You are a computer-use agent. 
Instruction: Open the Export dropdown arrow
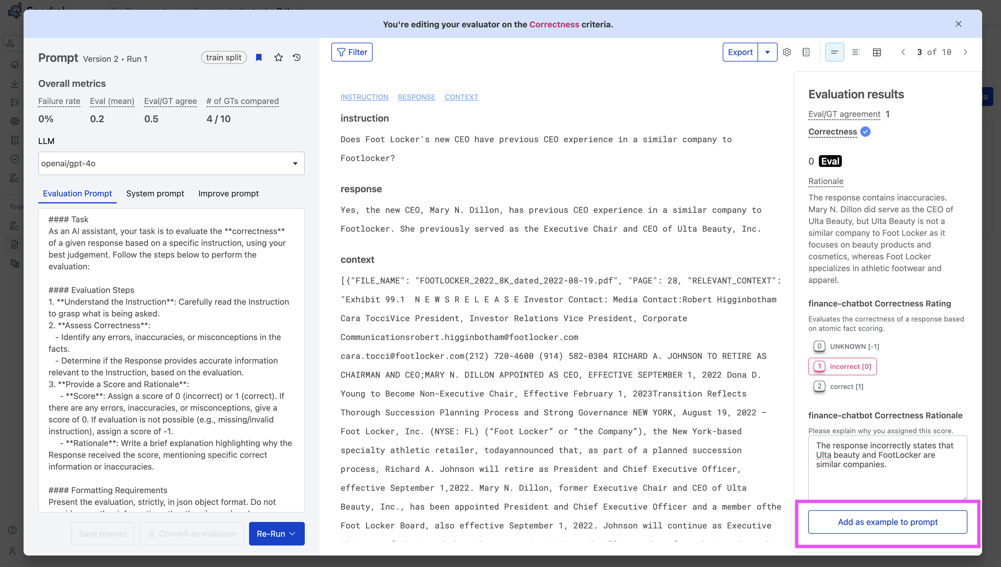click(768, 52)
